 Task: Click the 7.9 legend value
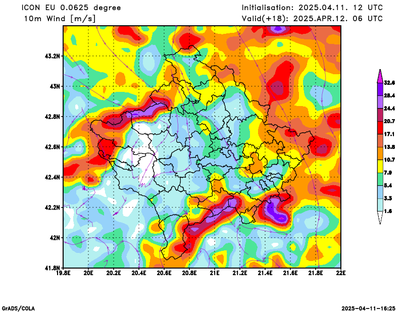[x=388, y=173]
